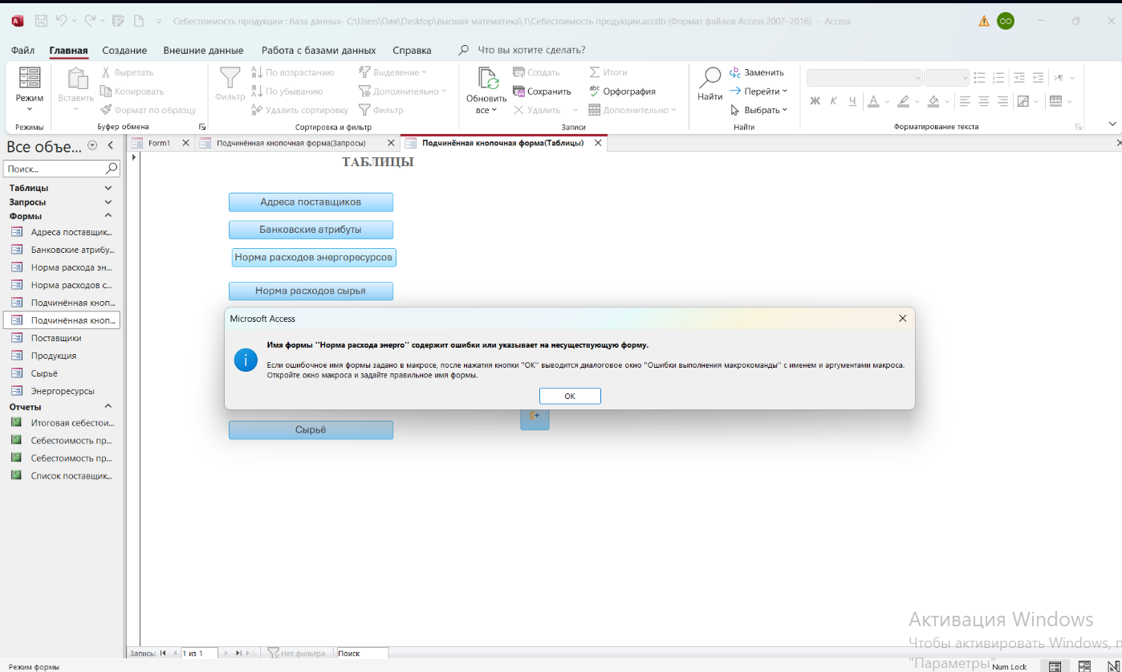Click Сохранить in the Записи group
Screen dimensions: 1122x672
click(x=542, y=92)
